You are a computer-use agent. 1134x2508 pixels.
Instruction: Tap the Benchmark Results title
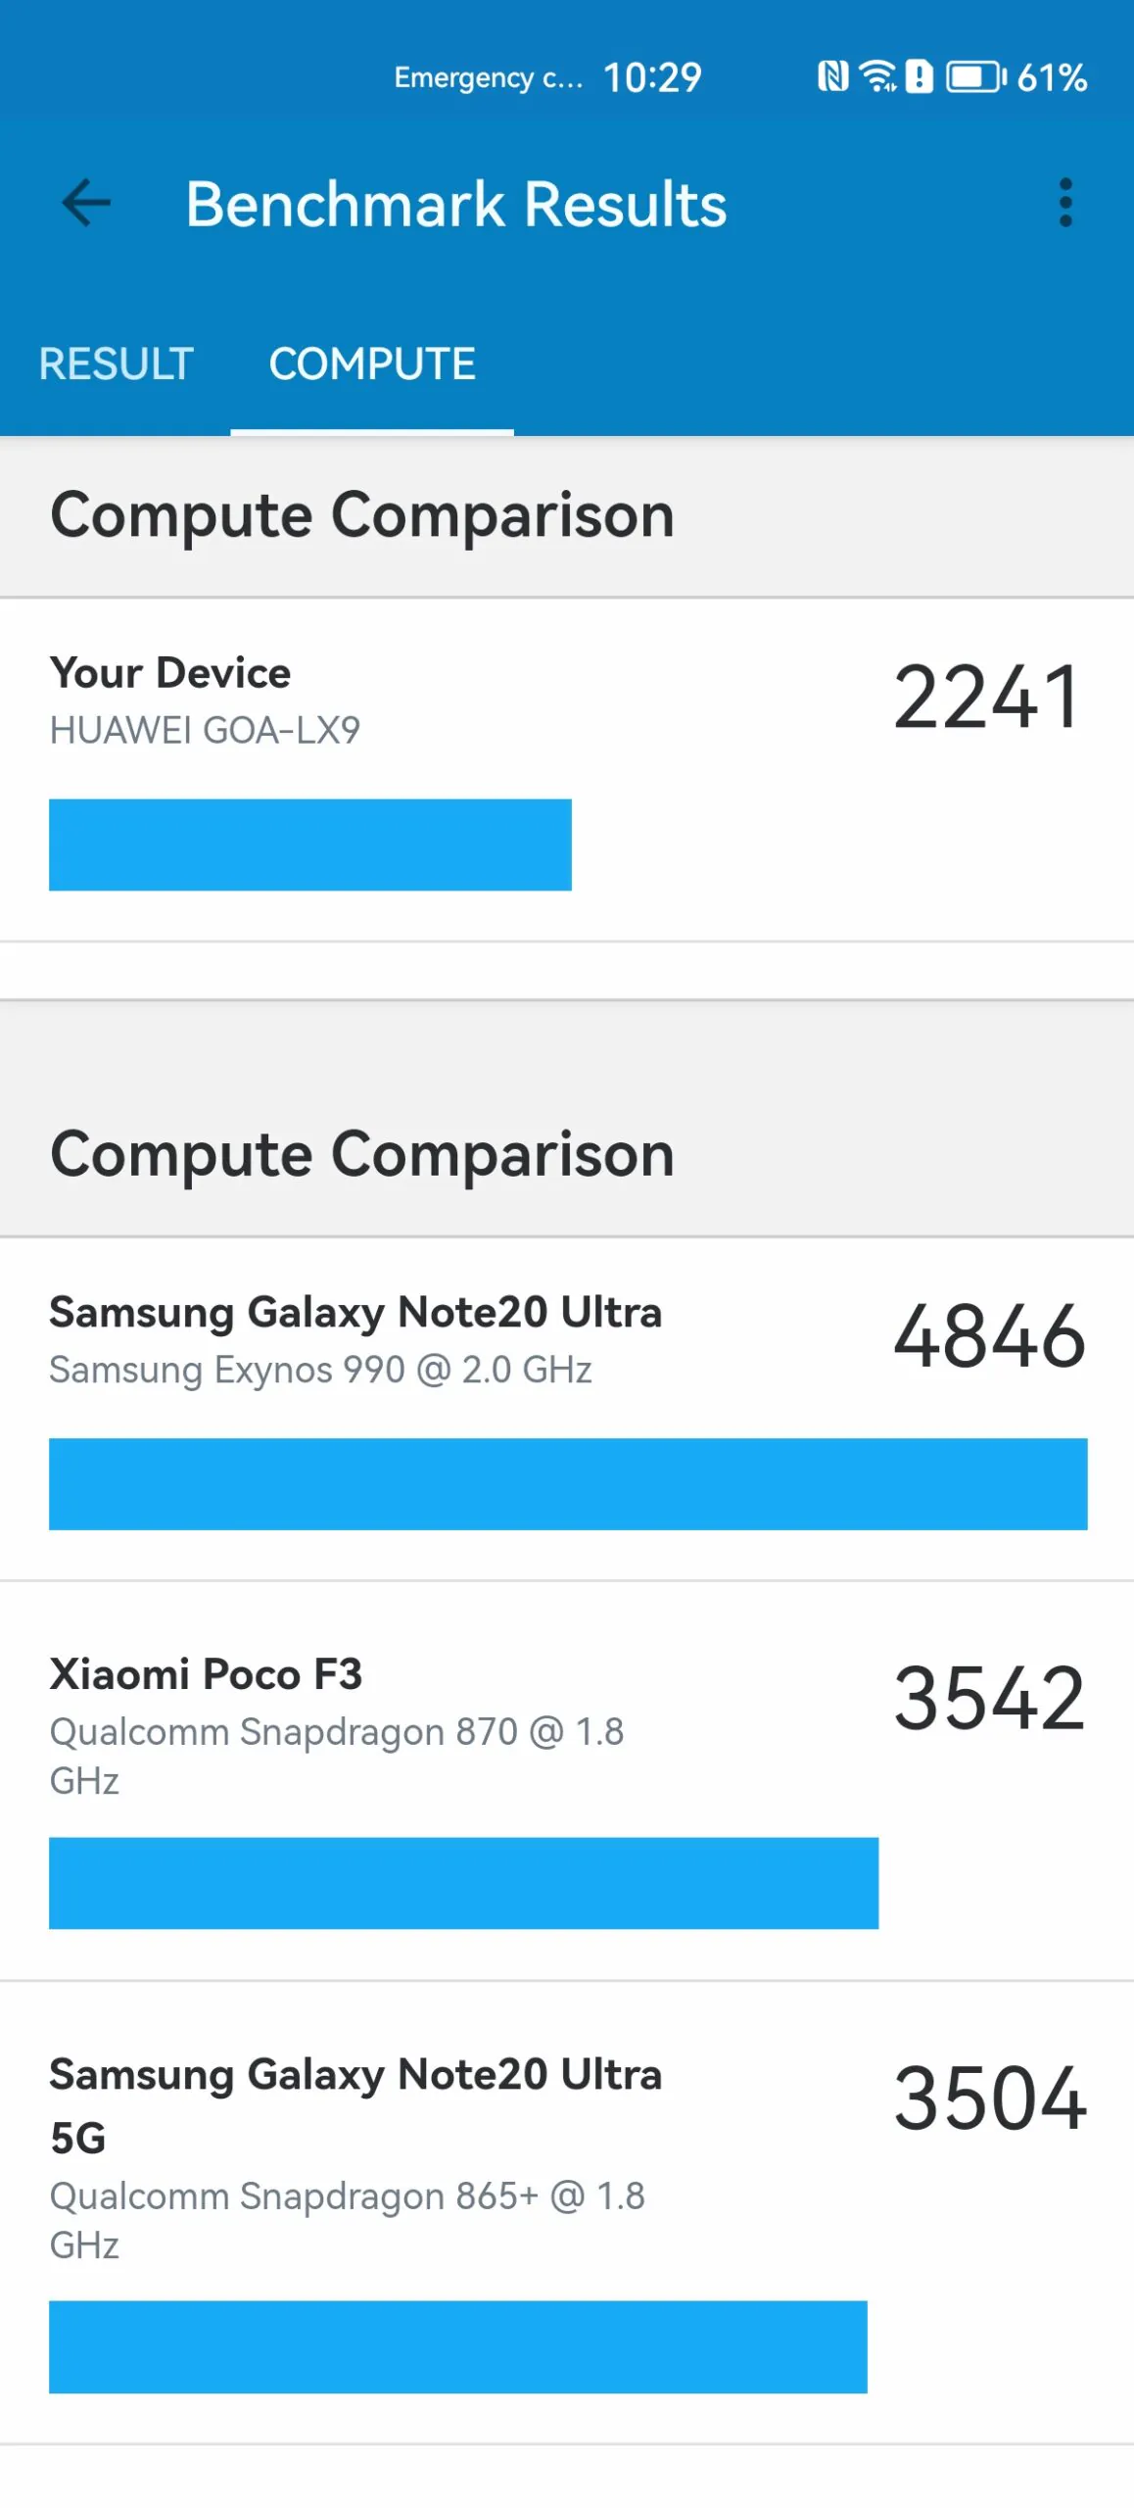click(456, 204)
